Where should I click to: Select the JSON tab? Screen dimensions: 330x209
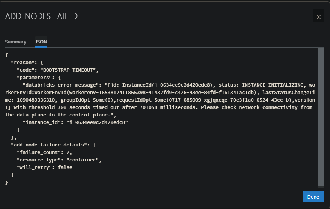[41, 42]
